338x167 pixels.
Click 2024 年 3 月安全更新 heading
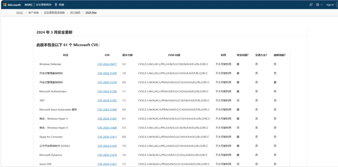(x=54, y=32)
